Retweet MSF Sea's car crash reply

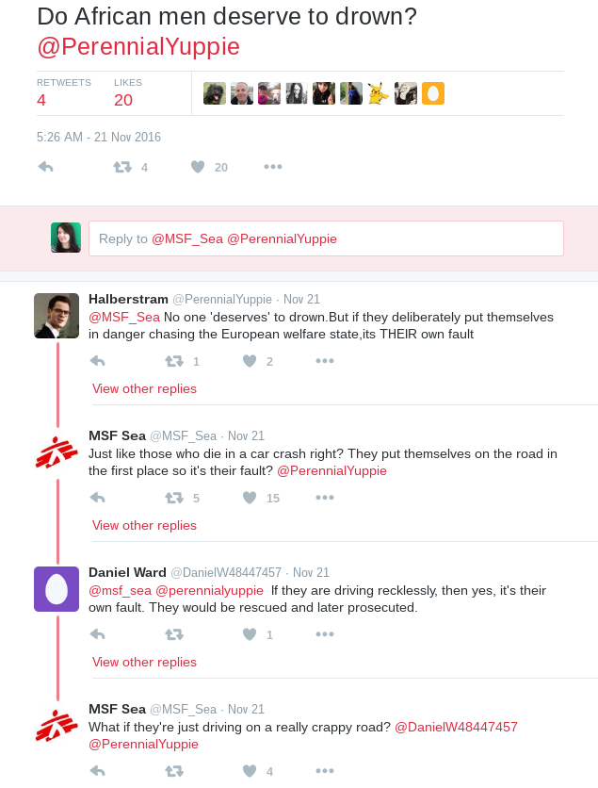(x=174, y=498)
